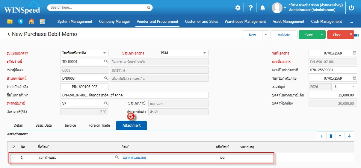Open the Warehouse Management menu

pos(245,22)
